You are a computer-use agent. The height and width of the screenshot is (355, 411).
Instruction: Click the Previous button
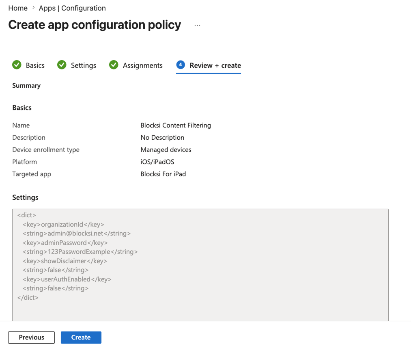pyautogui.click(x=32, y=338)
